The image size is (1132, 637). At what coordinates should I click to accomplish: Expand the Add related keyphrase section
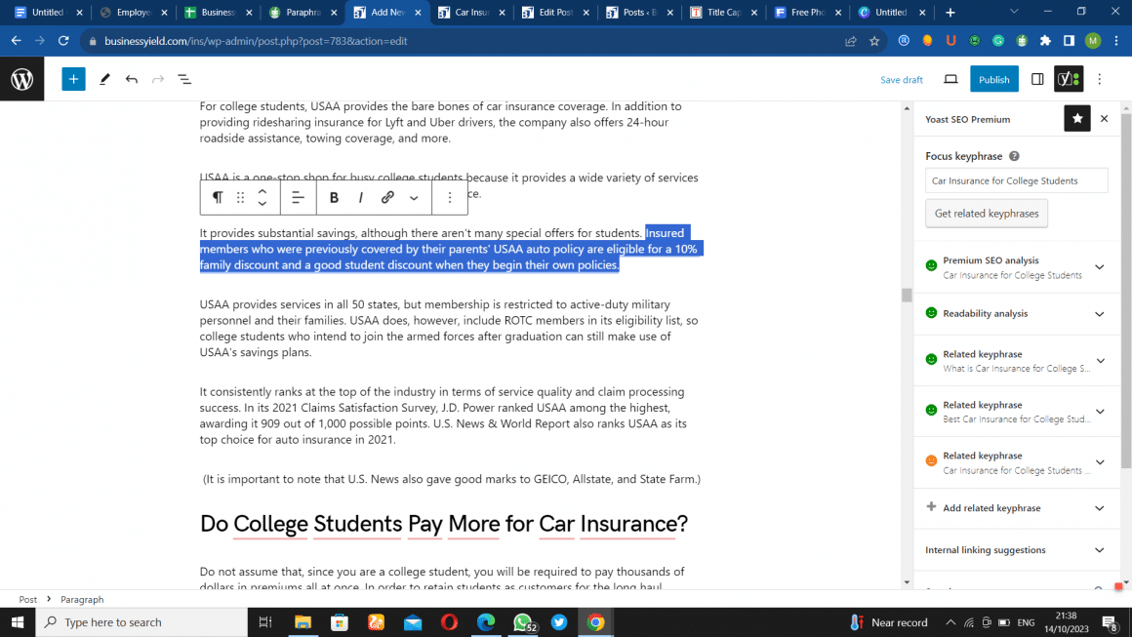point(1099,508)
